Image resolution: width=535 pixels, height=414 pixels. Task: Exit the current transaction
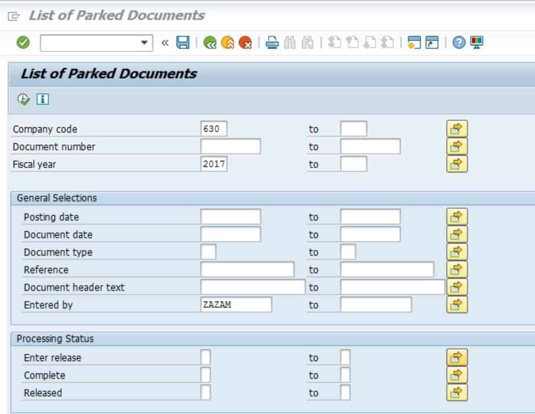point(228,43)
